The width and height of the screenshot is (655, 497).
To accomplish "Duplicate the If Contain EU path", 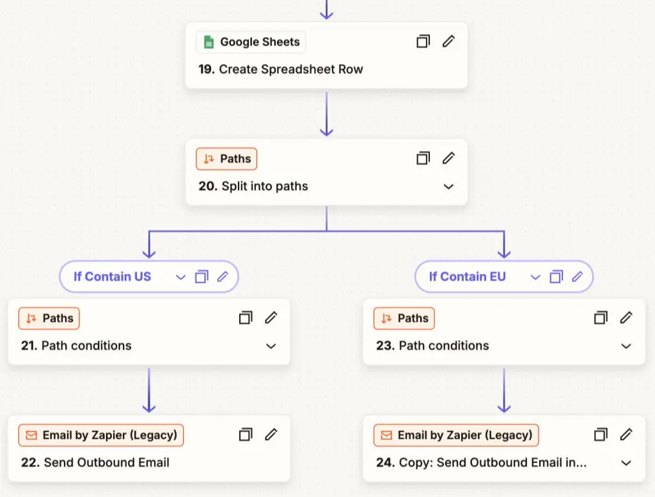I will coord(556,277).
